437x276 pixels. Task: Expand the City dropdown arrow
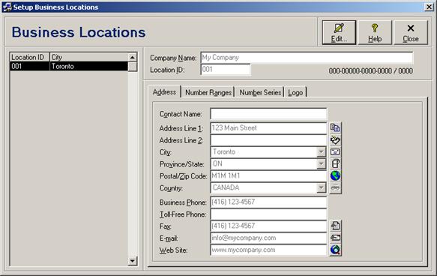click(x=321, y=152)
